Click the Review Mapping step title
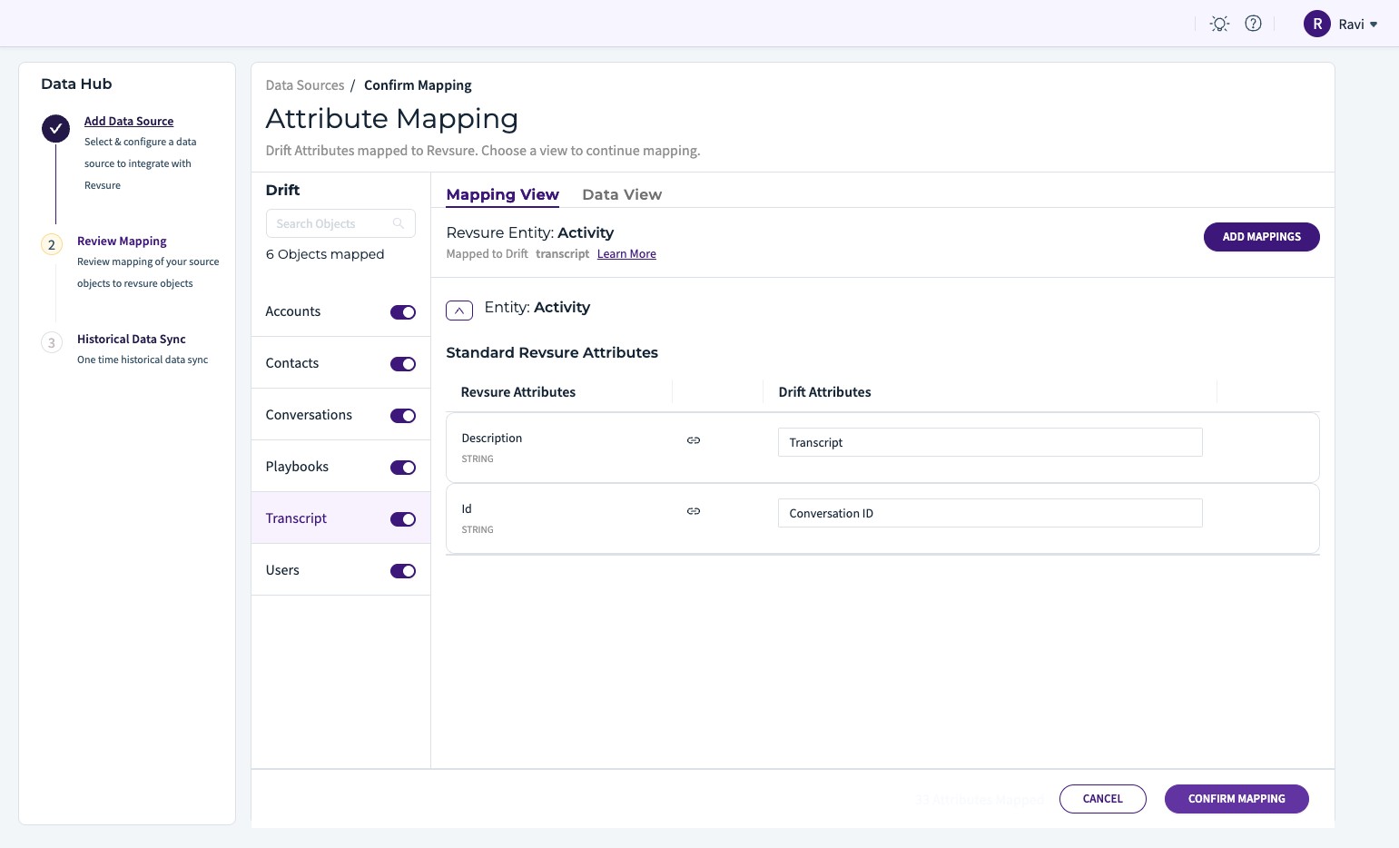The image size is (1399, 848). coord(122,241)
